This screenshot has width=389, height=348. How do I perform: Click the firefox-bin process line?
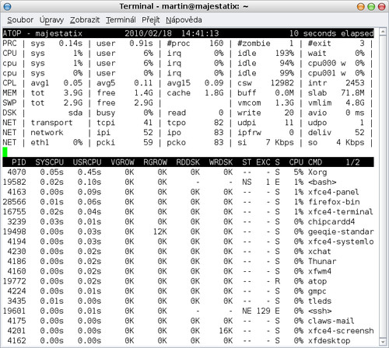[x=188, y=202]
